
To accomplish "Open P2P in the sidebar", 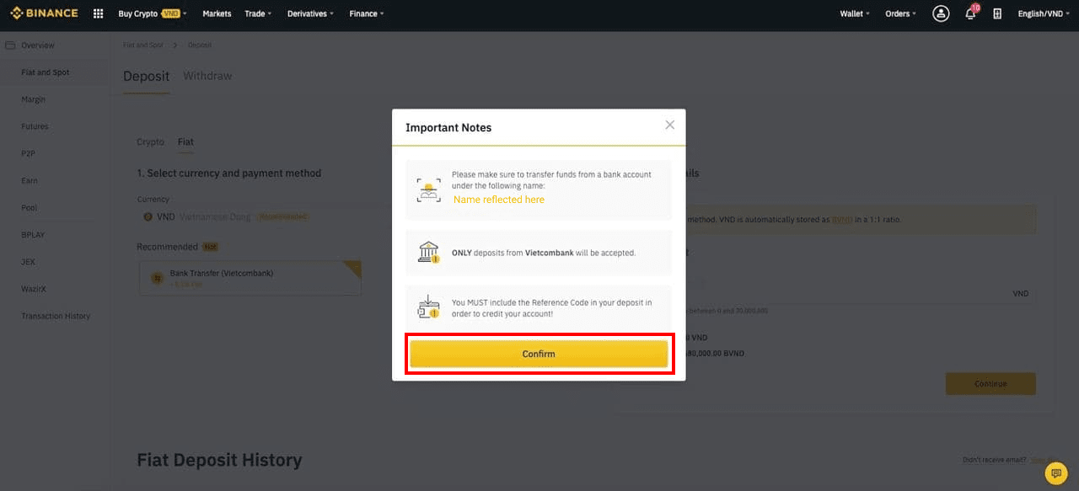I will point(28,153).
